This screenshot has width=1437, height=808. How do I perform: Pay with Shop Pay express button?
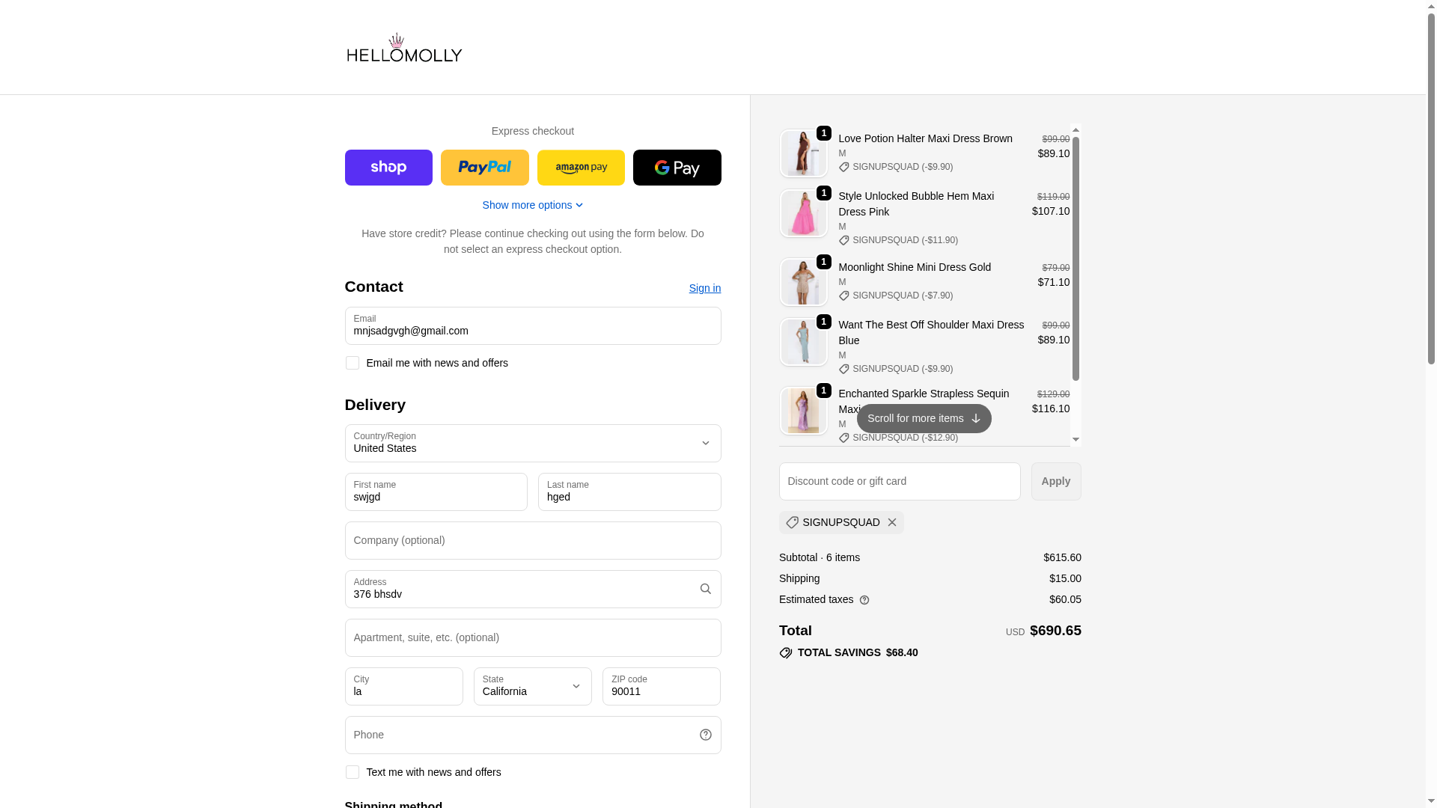tap(388, 168)
